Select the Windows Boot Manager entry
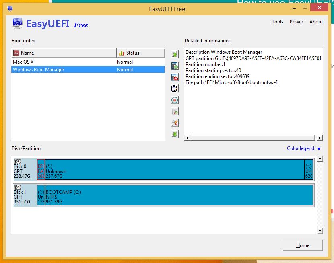This screenshot has height=263, width=334. [88, 70]
